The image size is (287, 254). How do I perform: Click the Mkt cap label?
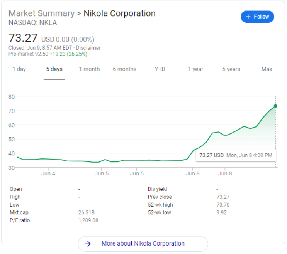pyautogui.click(x=19, y=212)
